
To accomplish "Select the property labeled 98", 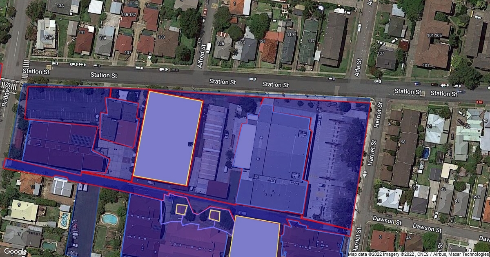I will pos(403,142).
